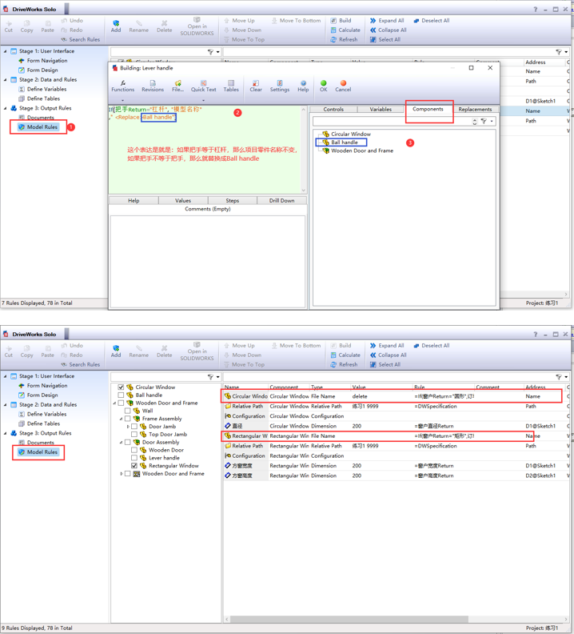Click Search Rules in window with component checkboxes
The width and height of the screenshot is (574, 634).
coord(81,364)
